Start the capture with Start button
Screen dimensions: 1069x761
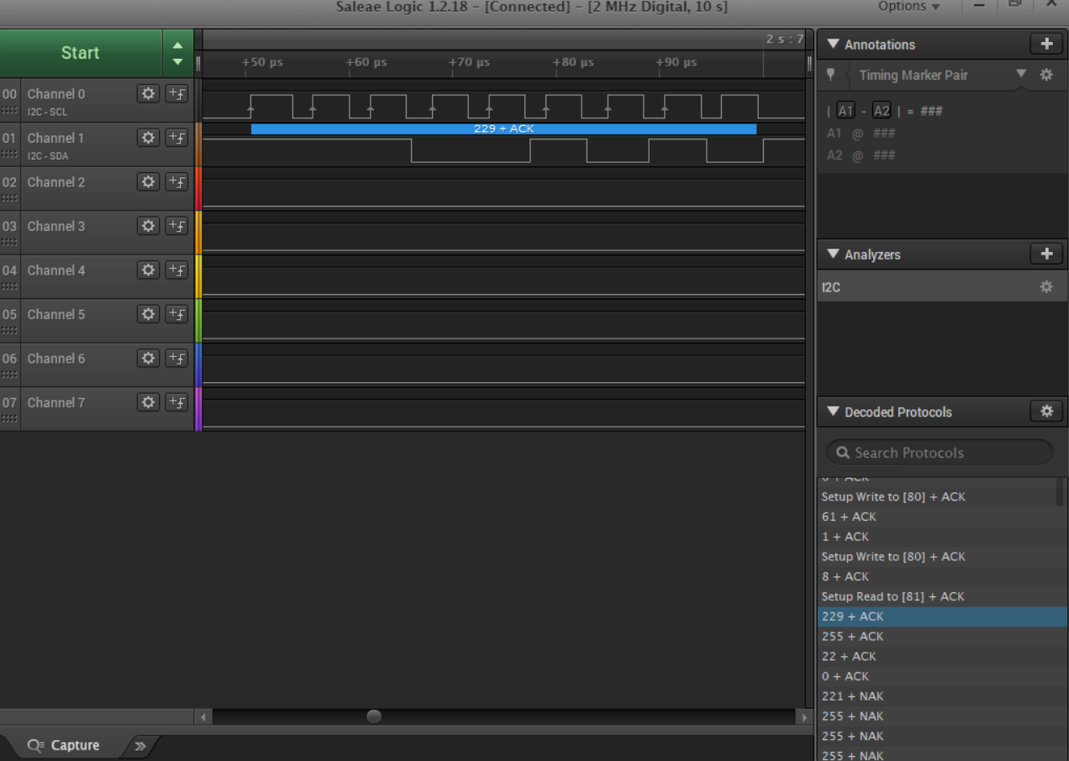click(x=81, y=53)
